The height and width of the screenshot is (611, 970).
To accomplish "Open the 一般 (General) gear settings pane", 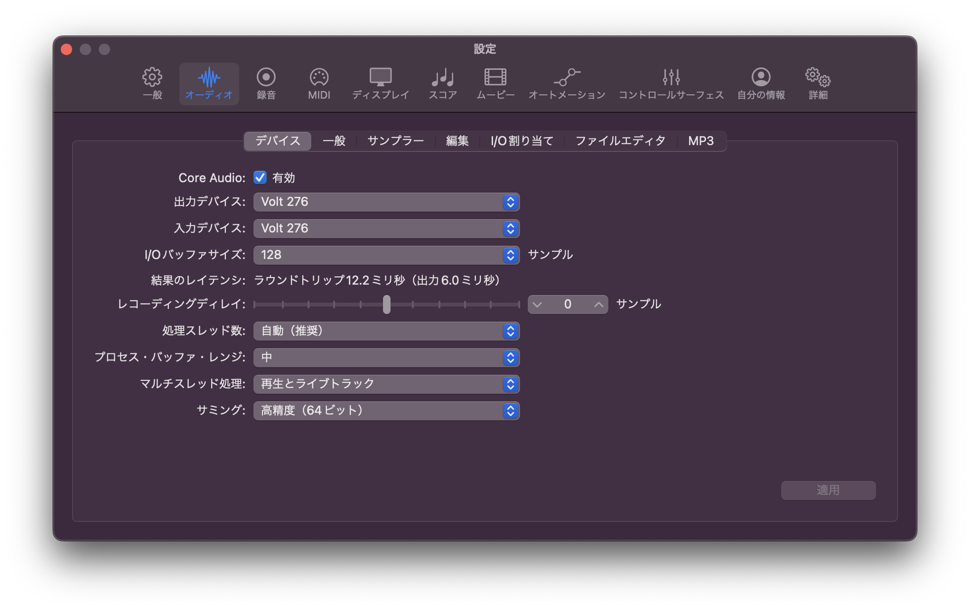I will [x=152, y=83].
